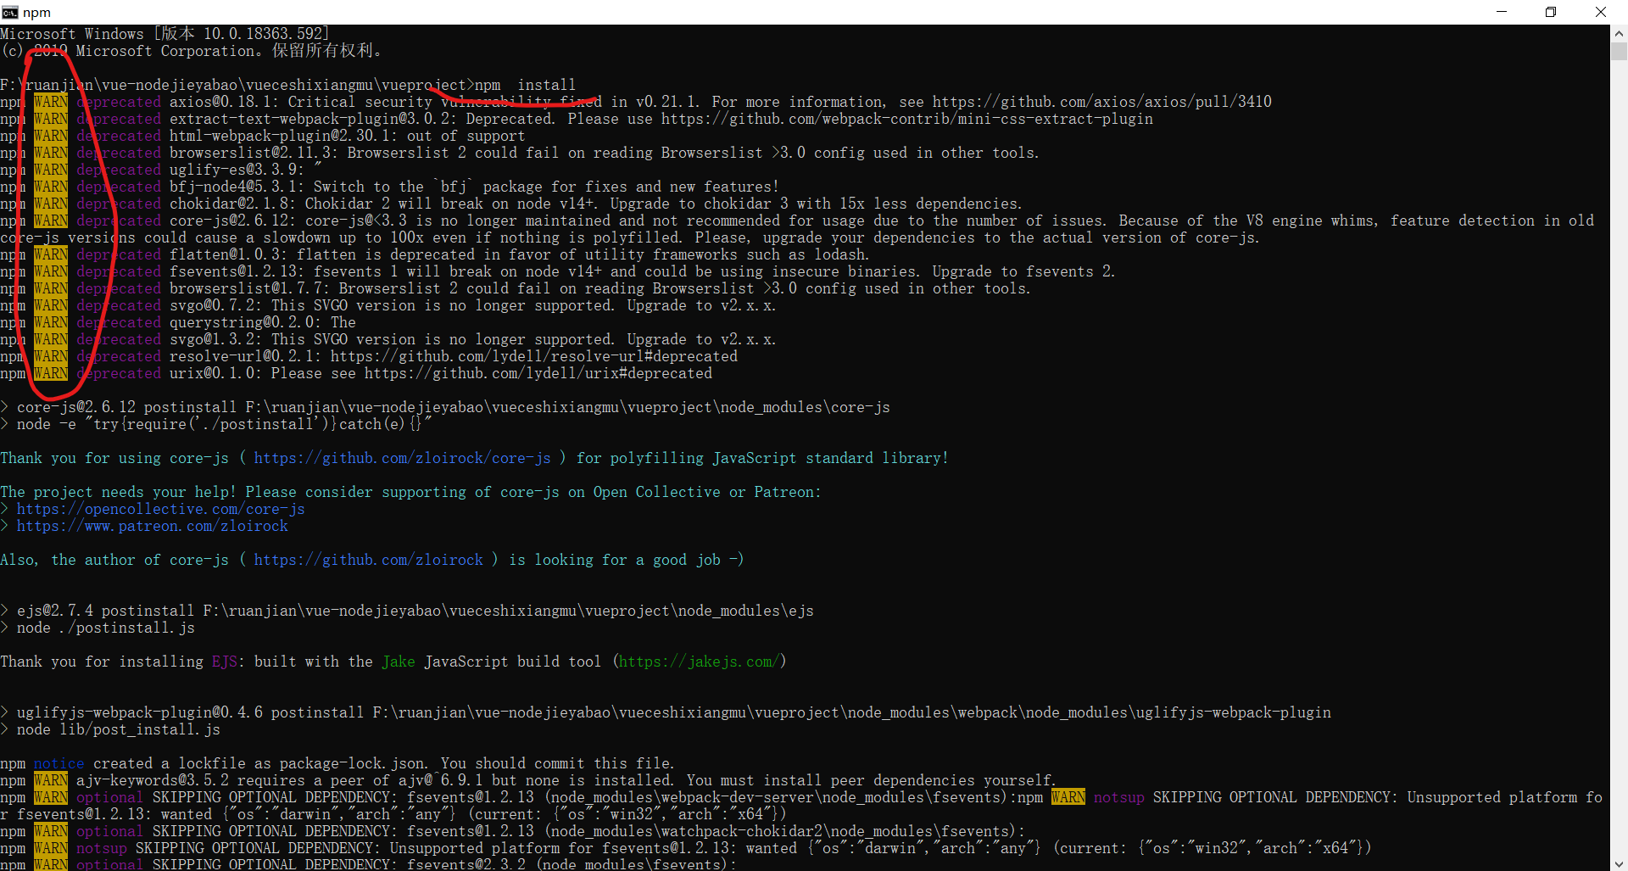1628x871 pixels.
Task: Click the lydell/resolve-url#deprecated URL
Action: pos(534,356)
